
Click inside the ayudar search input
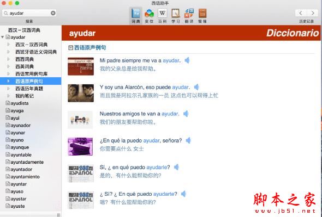click(x=29, y=13)
